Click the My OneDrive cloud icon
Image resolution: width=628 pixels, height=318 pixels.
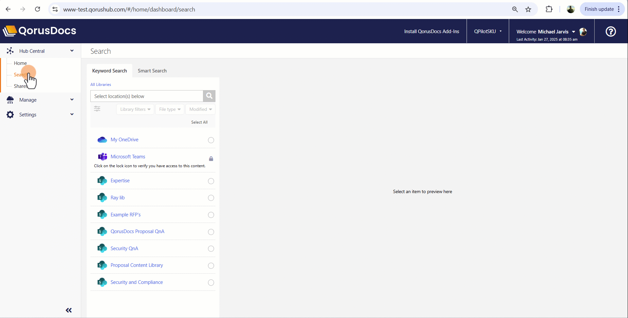pyautogui.click(x=102, y=140)
